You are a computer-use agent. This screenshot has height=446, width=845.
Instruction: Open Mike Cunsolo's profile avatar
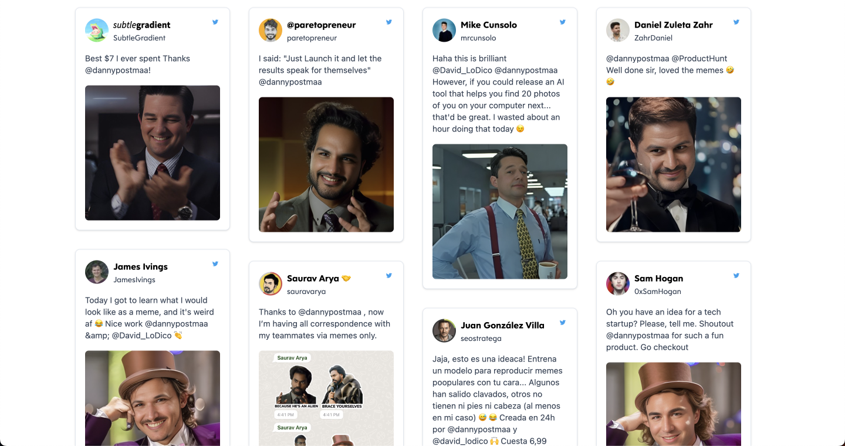444,31
